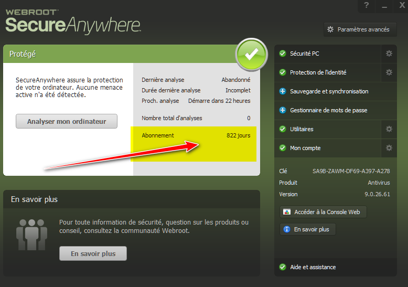Click the community people icon

pos(32,235)
